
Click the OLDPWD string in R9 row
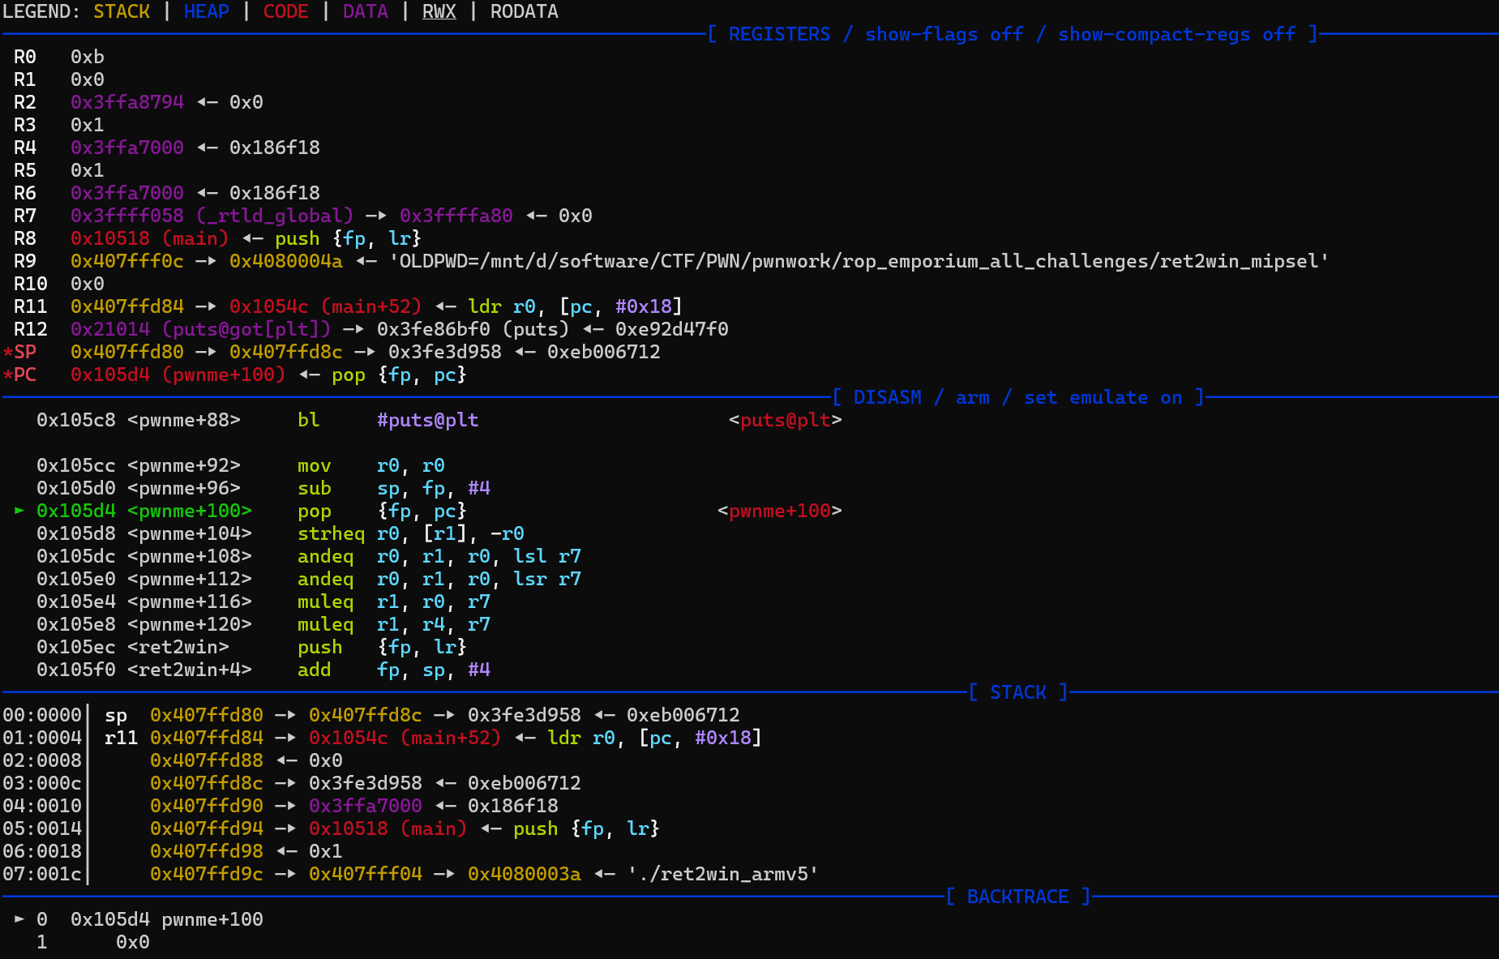click(x=859, y=261)
